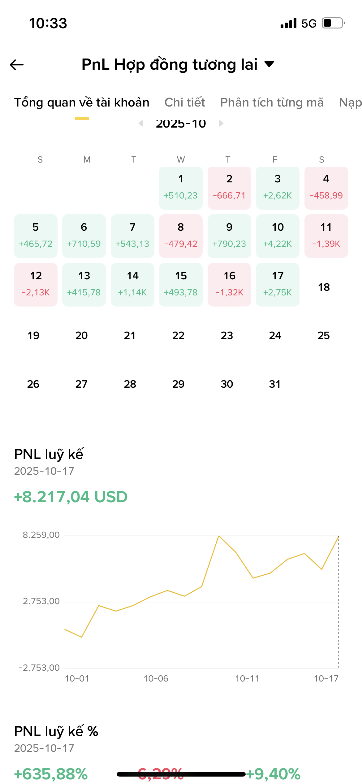The width and height of the screenshot is (362, 784).
Task: Open the Phân tích từng mã tab
Action: (272, 102)
